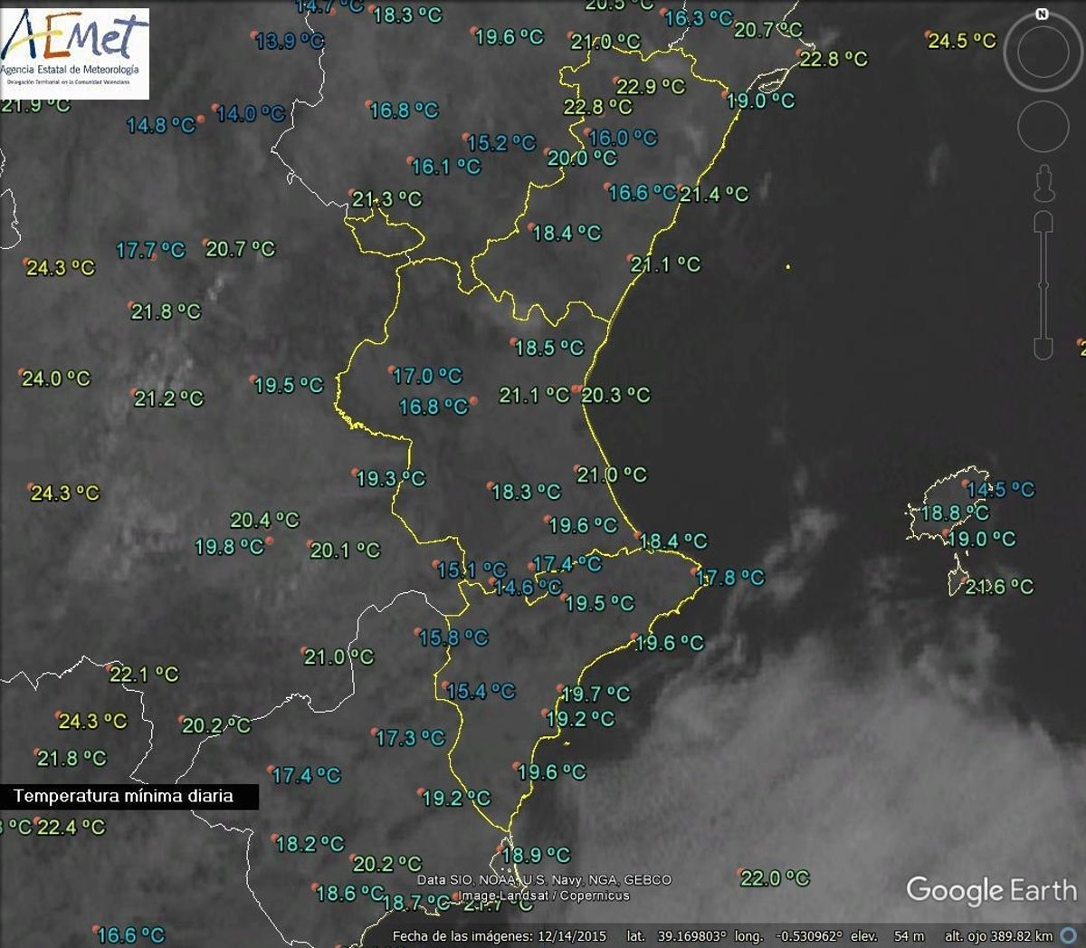The width and height of the screenshot is (1086, 948).
Task: Click the Move joystick circle
Action: point(1043,126)
